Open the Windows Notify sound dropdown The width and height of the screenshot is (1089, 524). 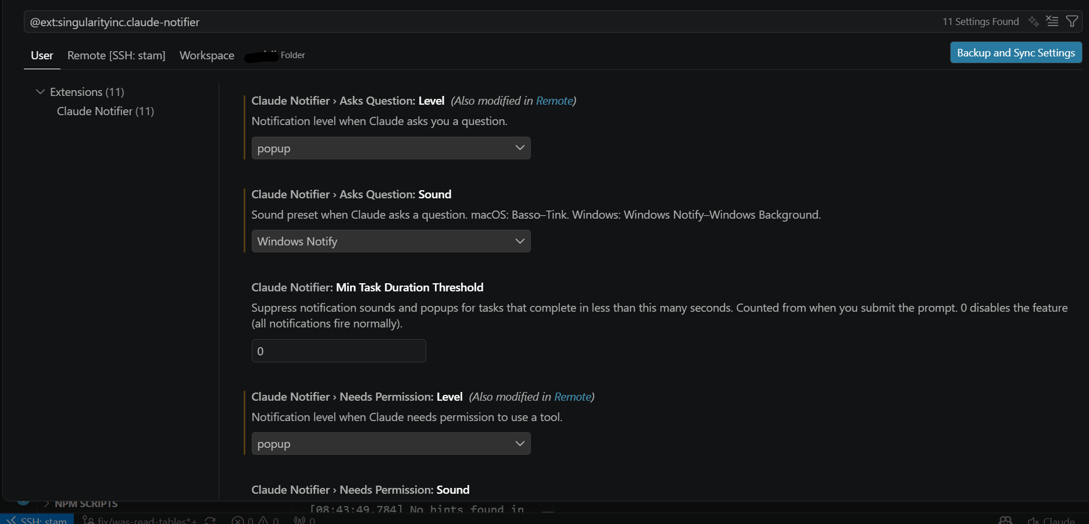(391, 241)
